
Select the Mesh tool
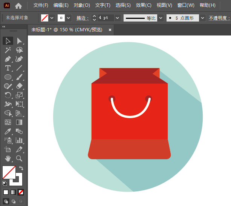coord(8,122)
